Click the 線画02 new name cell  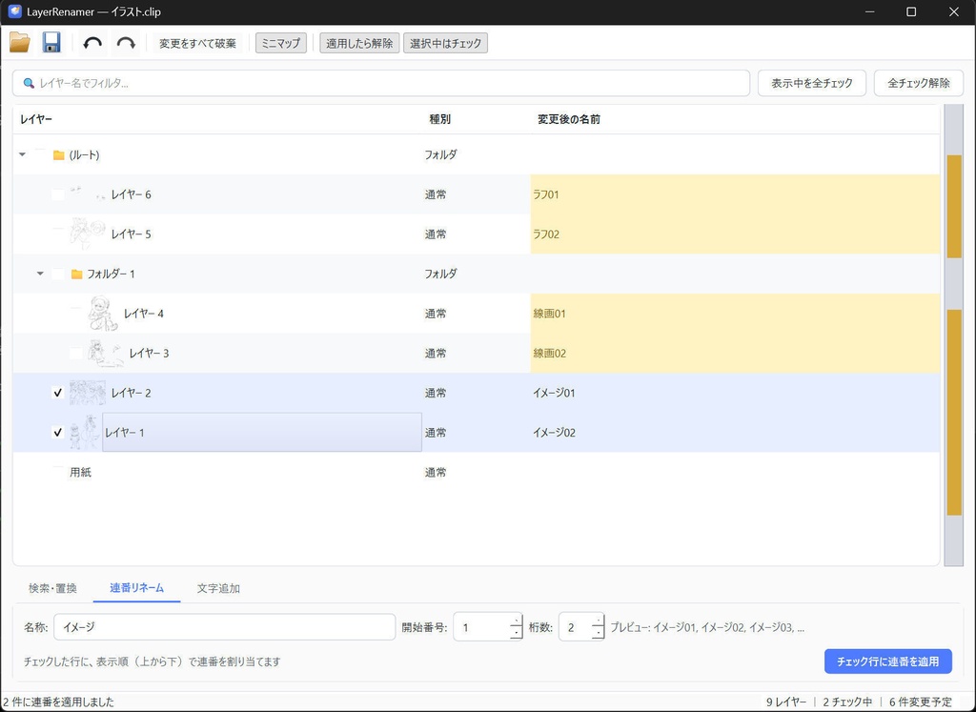[735, 353]
